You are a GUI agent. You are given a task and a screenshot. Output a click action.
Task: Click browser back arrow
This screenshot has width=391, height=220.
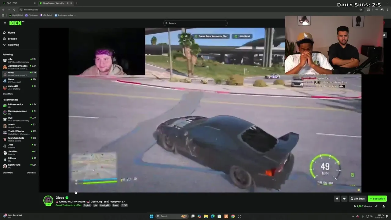coord(3,9)
